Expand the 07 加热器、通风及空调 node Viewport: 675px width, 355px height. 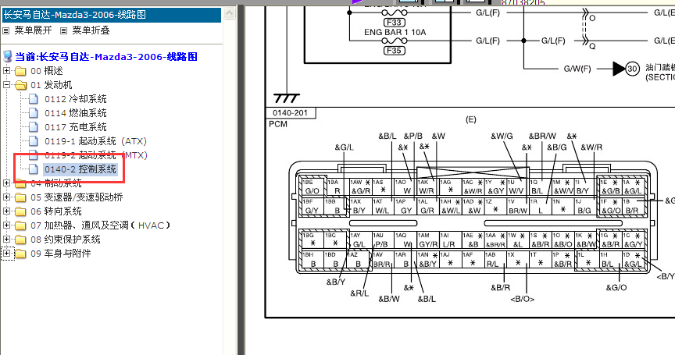6,225
